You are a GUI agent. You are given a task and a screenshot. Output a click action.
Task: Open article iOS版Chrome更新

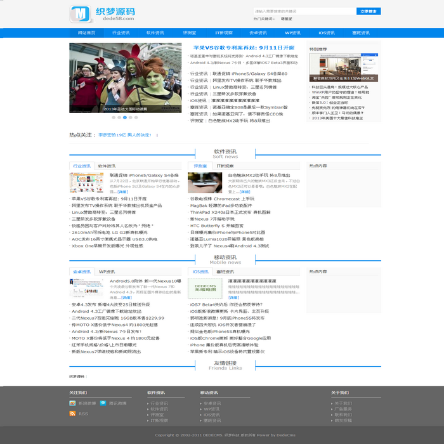[x=230, y=338]
